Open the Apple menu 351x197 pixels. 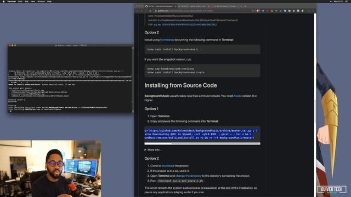[x=3, y=1]
